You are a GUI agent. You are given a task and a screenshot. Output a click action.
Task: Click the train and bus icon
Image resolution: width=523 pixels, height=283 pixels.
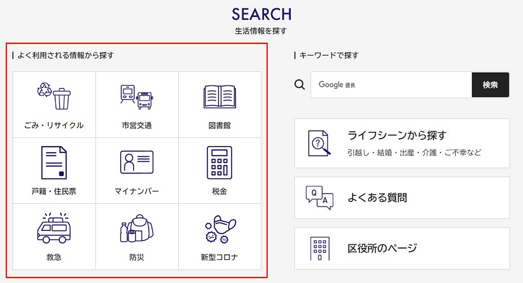(136, 97)
